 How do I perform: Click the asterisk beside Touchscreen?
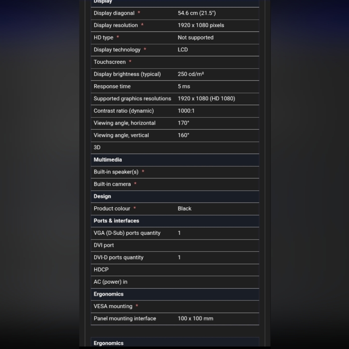click(130, 61)
